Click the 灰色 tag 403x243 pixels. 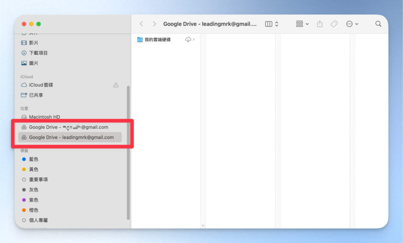(69, 190)
